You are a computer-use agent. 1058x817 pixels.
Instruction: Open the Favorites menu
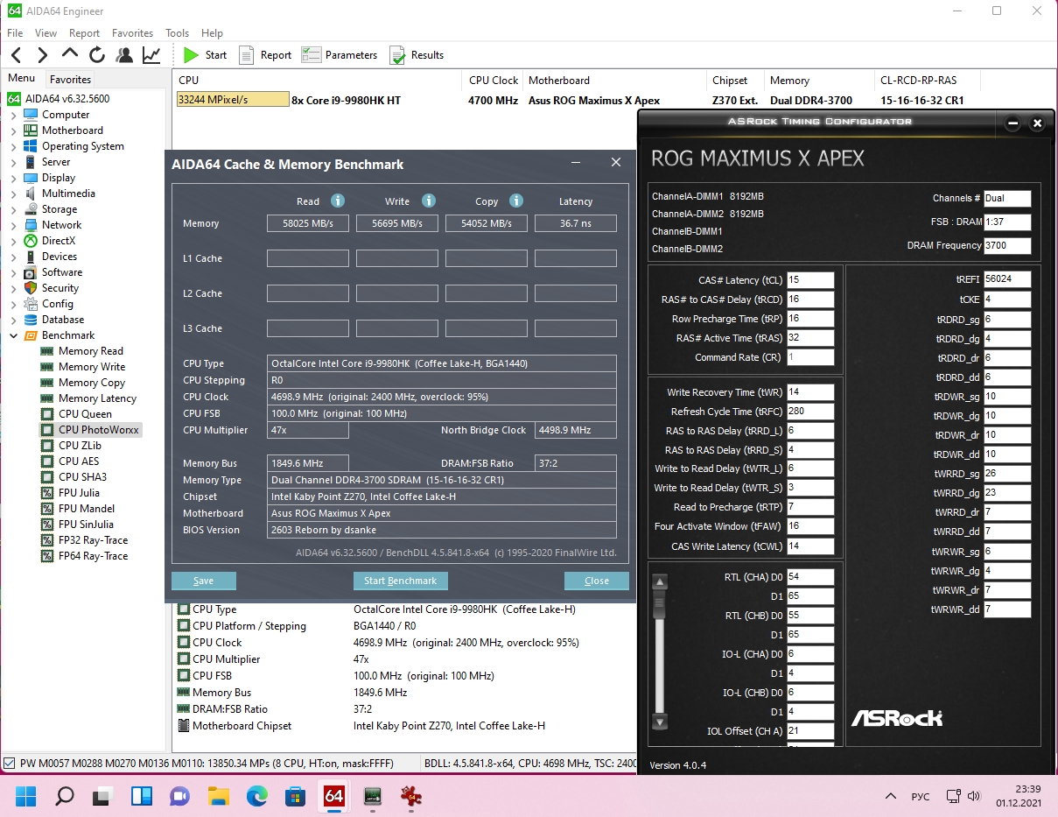click(x=132, y=33)
